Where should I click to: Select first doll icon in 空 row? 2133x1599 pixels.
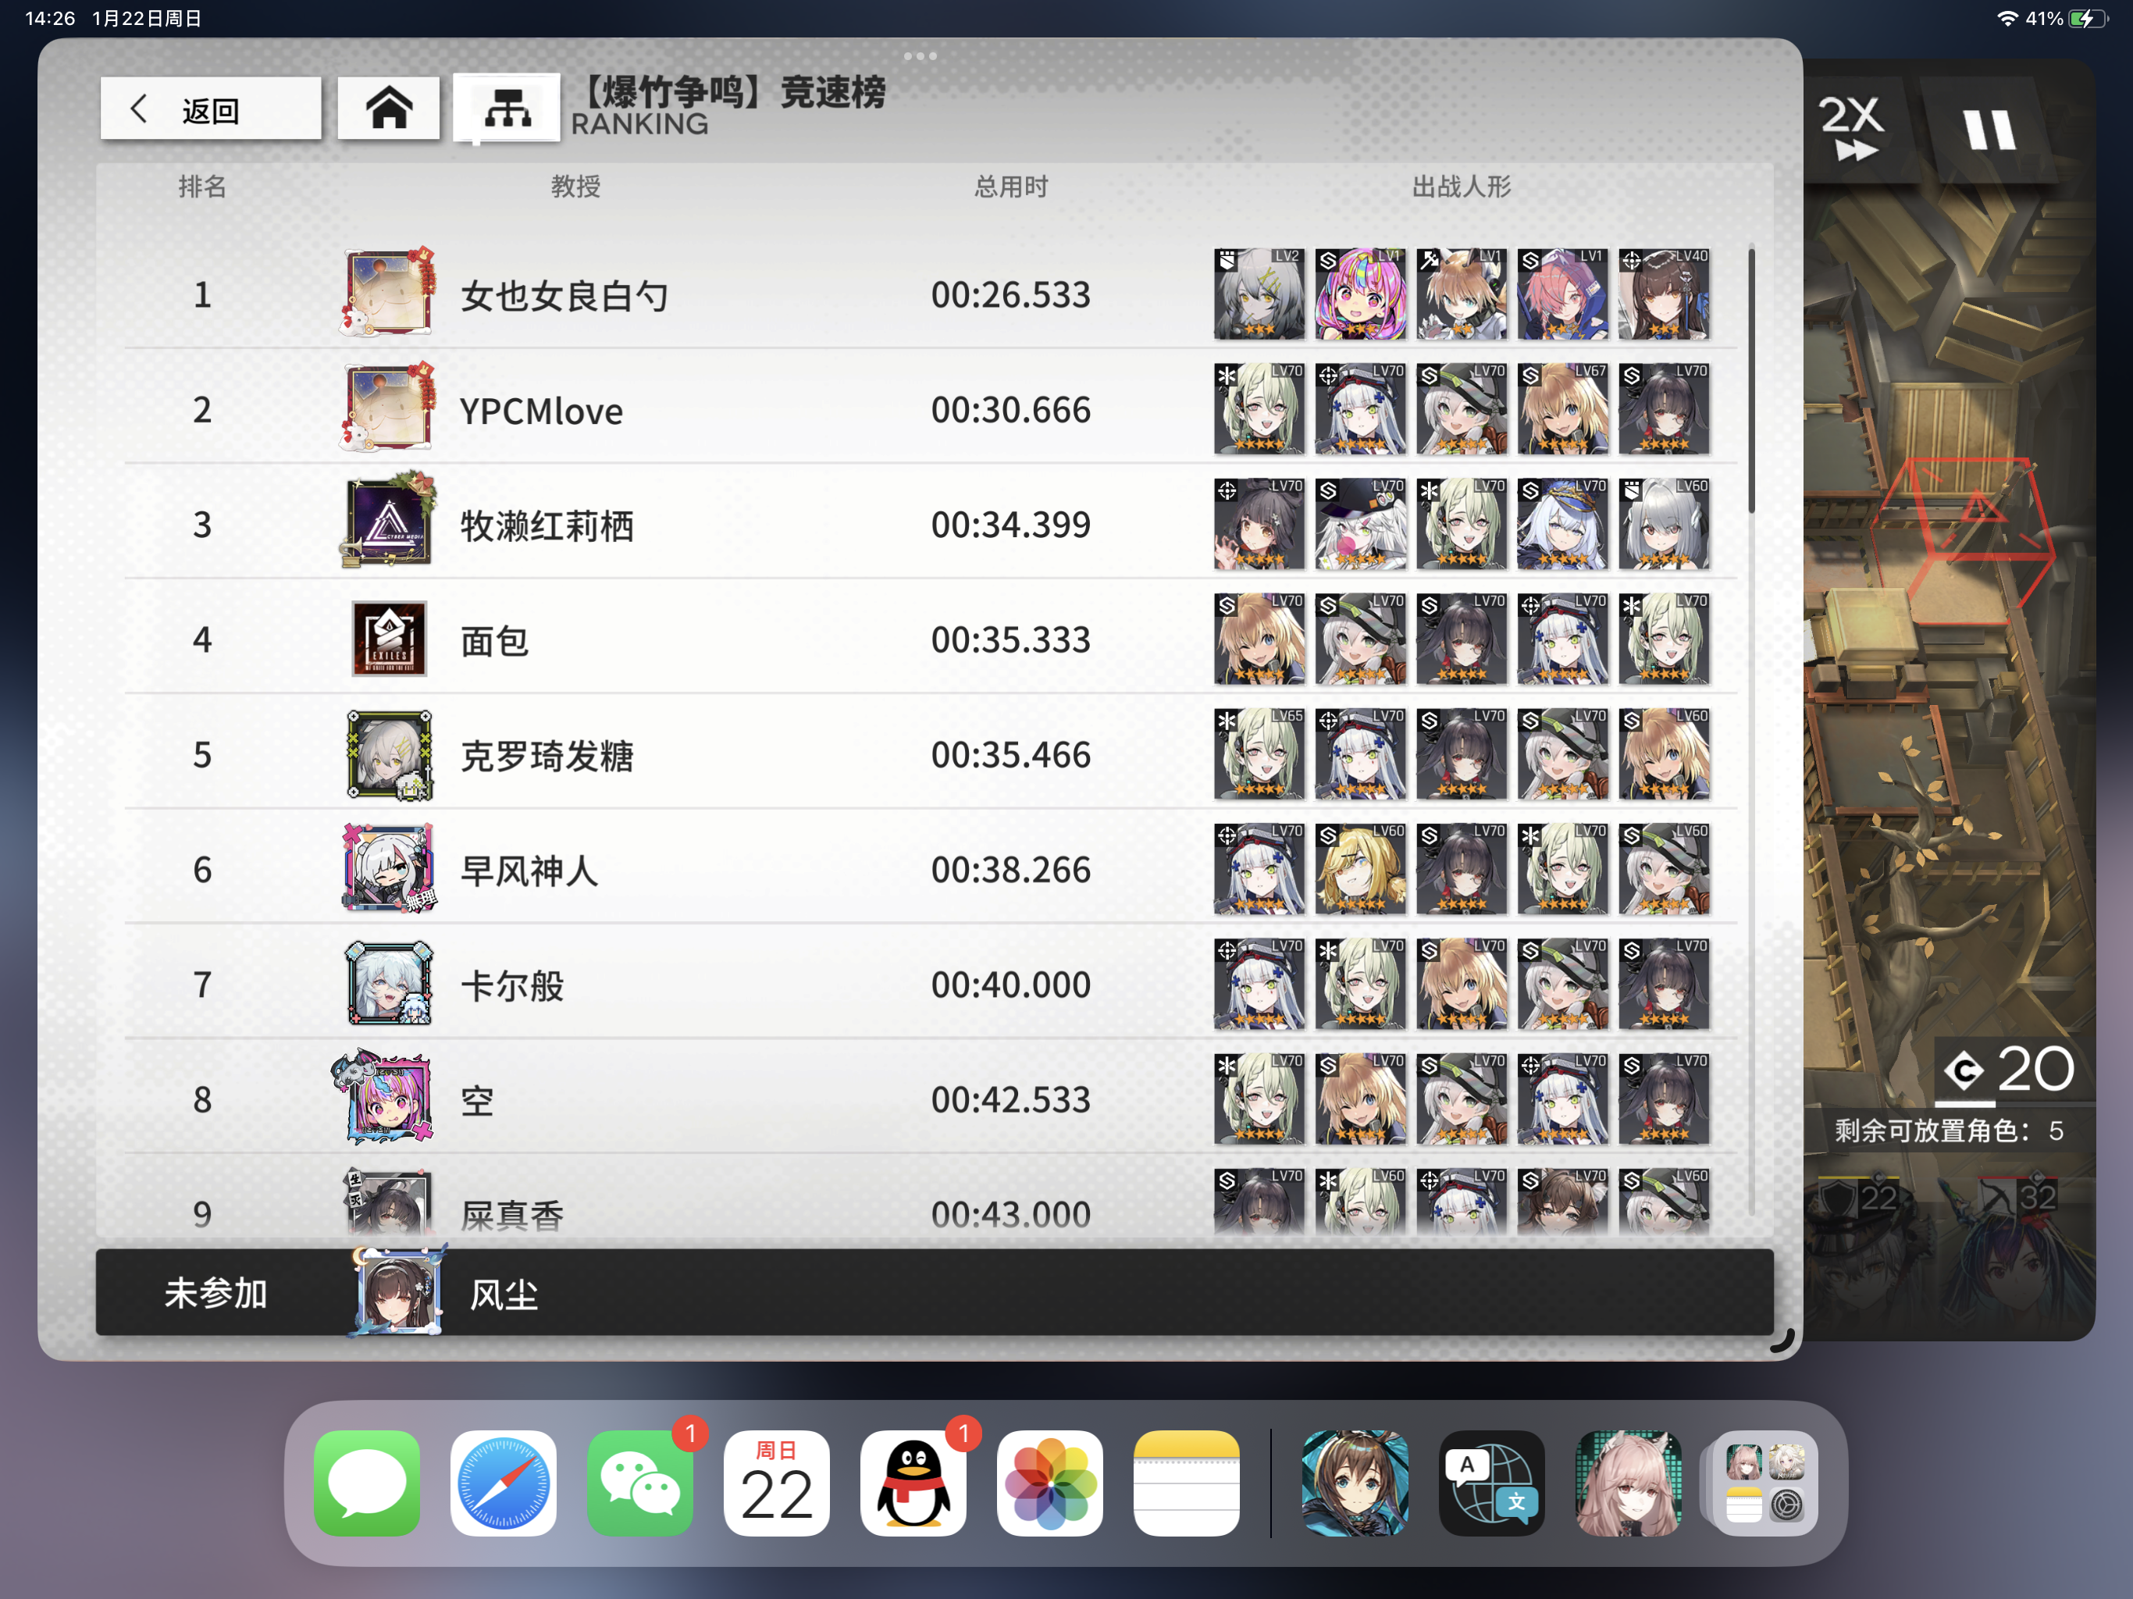1259,1099
